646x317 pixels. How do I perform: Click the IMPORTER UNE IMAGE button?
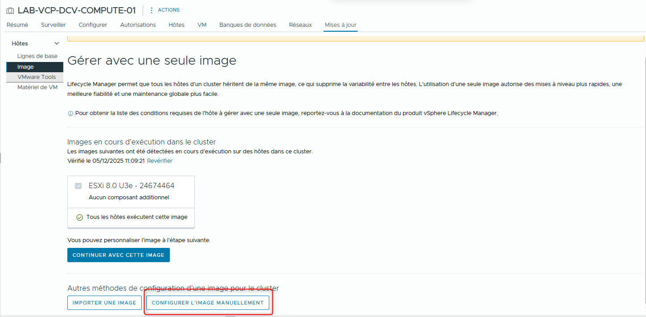click(x=104, y=302)
